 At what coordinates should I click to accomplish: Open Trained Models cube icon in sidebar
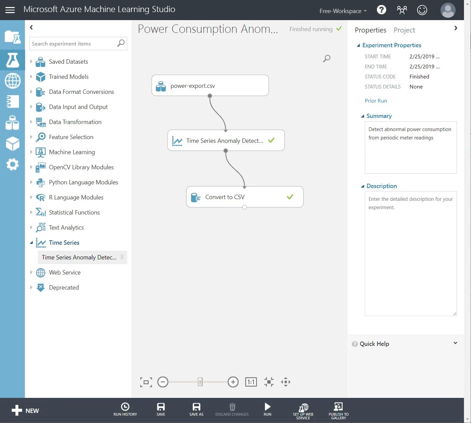pos(12,144)
